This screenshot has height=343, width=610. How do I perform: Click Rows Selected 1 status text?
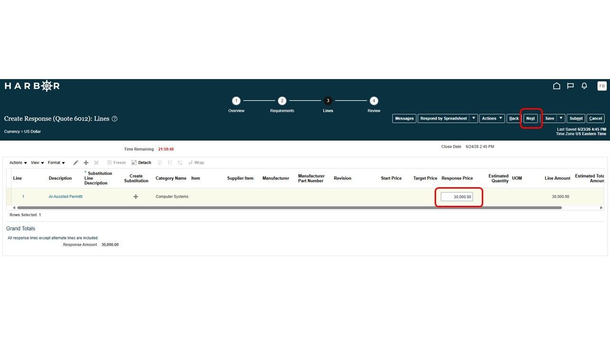click(x=25, y=215)
